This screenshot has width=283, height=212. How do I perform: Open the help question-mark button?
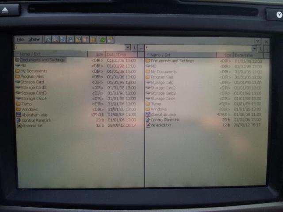pos(257,41)
